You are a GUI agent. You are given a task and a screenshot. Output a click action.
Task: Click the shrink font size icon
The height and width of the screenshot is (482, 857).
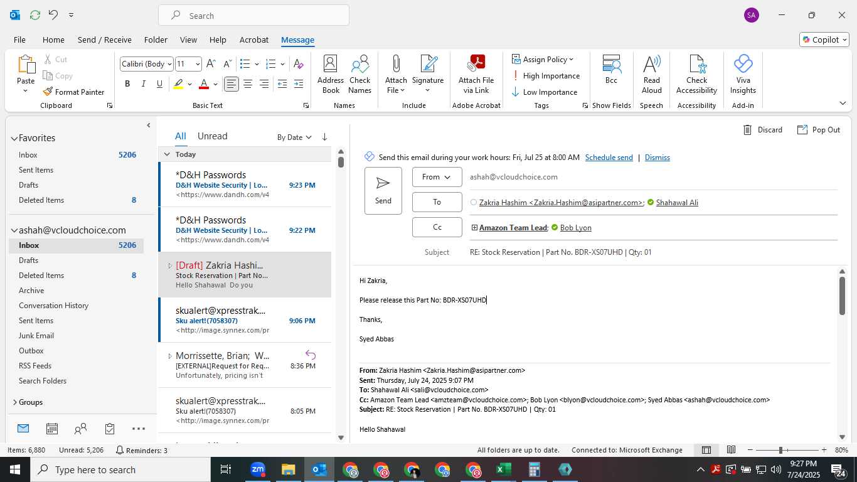click(226, 64)
